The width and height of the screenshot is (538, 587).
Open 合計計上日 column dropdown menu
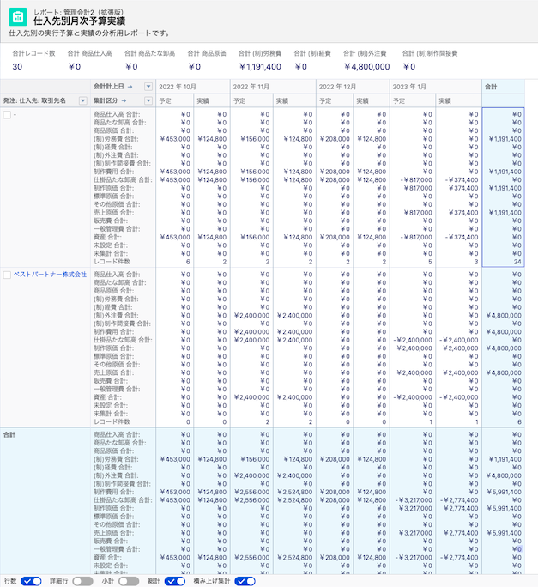click(x=148, y=87)
